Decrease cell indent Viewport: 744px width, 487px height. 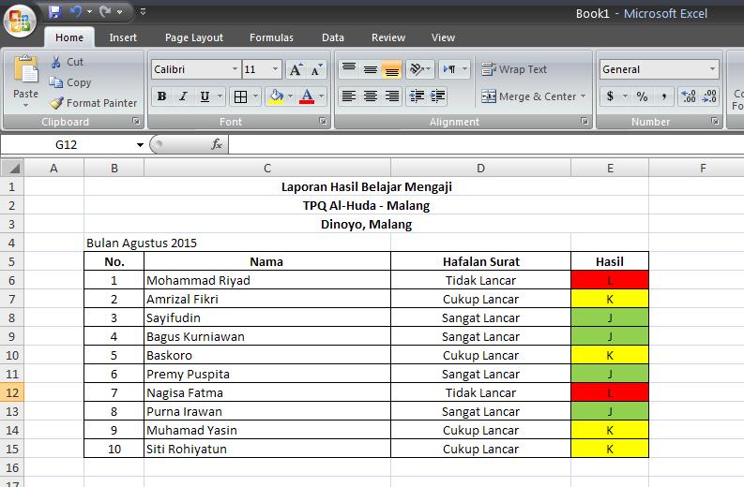point(417,96)
